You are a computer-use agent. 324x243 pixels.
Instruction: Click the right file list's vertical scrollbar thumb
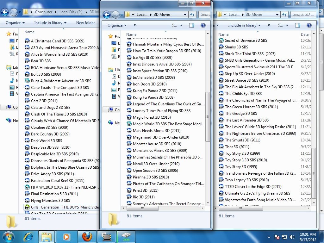click(x=314, y=173)
